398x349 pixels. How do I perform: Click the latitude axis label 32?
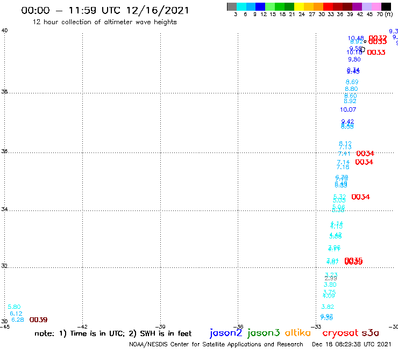tap(4, 266)
